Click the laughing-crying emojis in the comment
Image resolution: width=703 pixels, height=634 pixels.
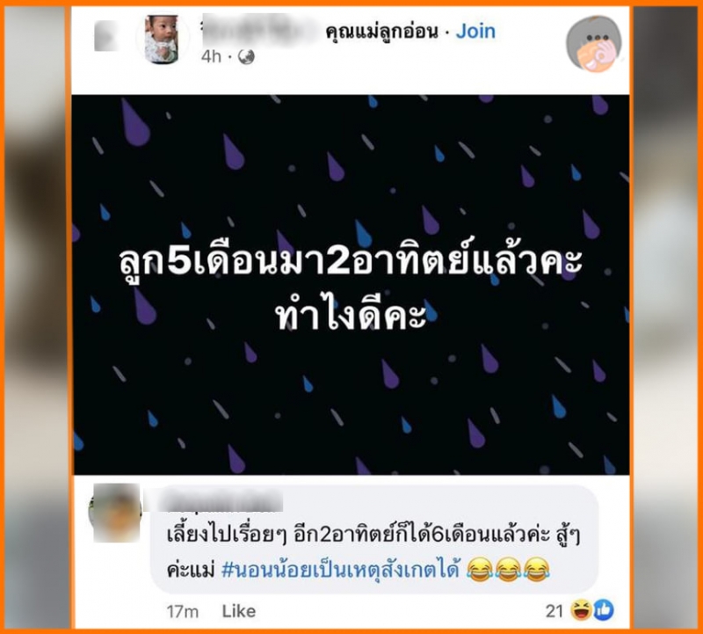pos(508,571)
